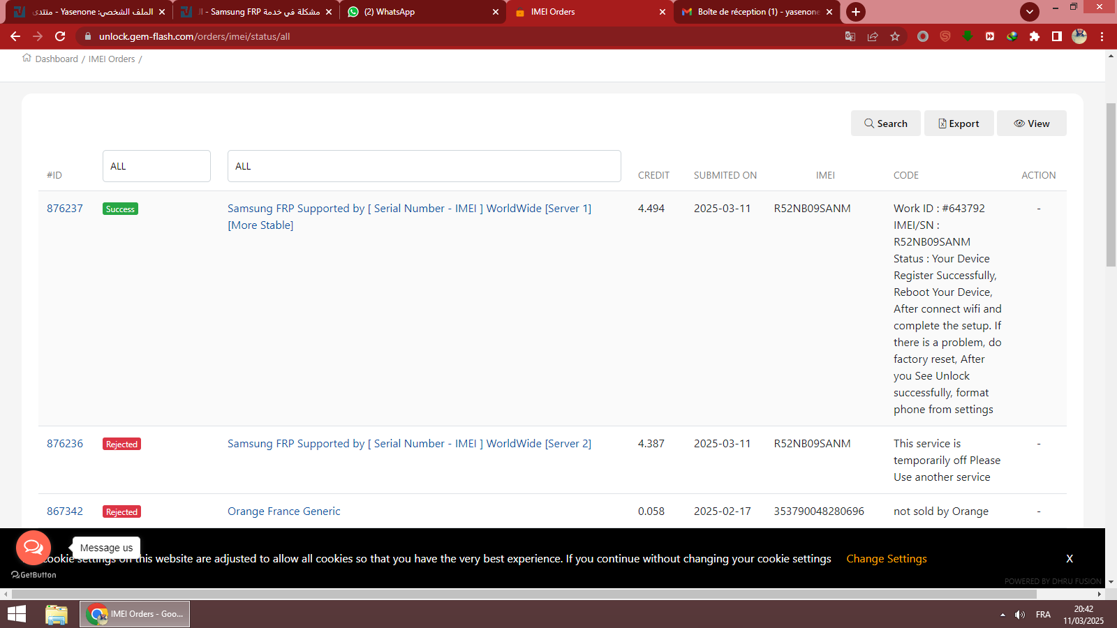Open the gray ring extension

point(923,36)
